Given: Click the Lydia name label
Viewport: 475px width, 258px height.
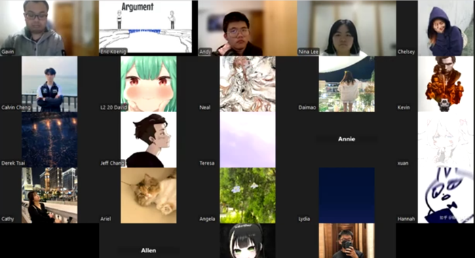Looking at the screenshot, I should [x=304, y=219].
